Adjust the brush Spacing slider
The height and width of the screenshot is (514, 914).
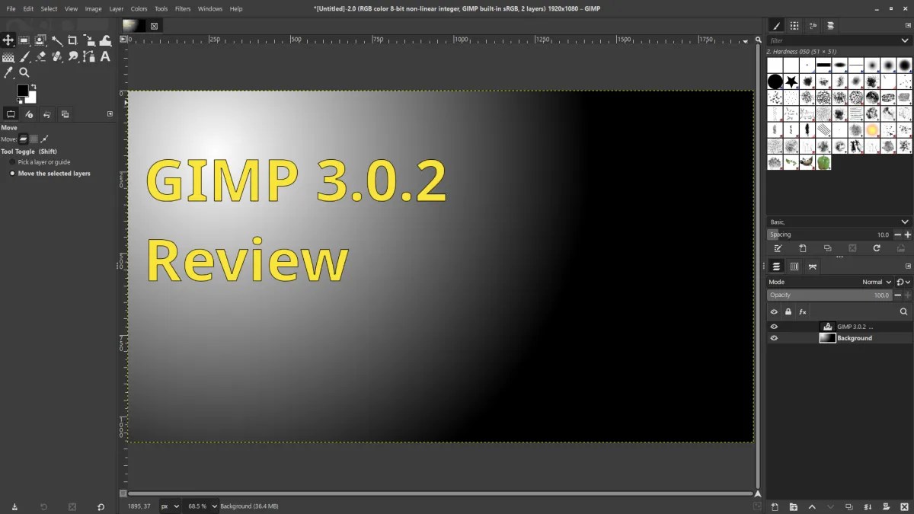tap(829, 235)
